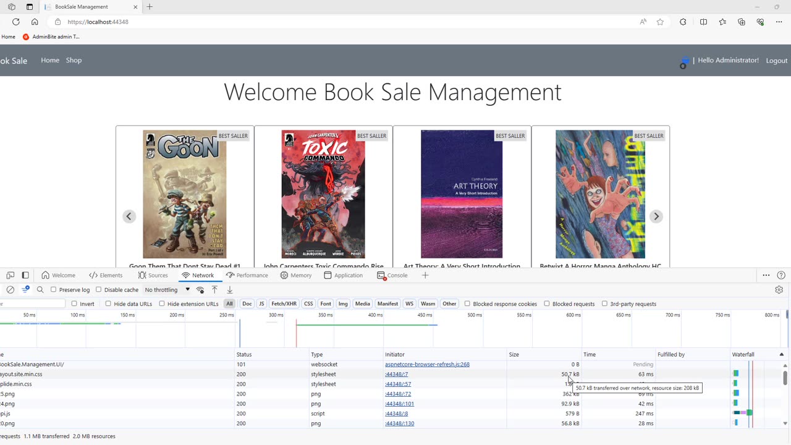Viewport: 791px width, 445px height.
Task: Open the No throttling dropdown
Action: 167,290
